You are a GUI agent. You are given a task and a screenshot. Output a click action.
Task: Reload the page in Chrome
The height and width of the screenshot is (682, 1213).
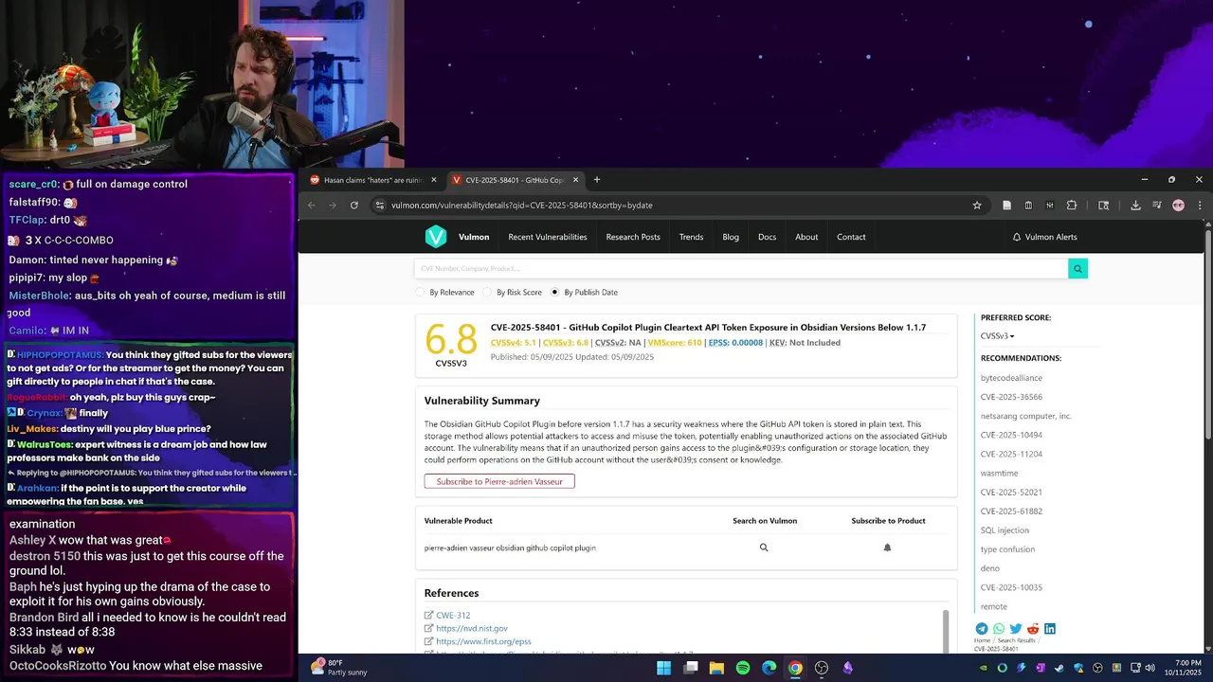click(x=354, y=205)
